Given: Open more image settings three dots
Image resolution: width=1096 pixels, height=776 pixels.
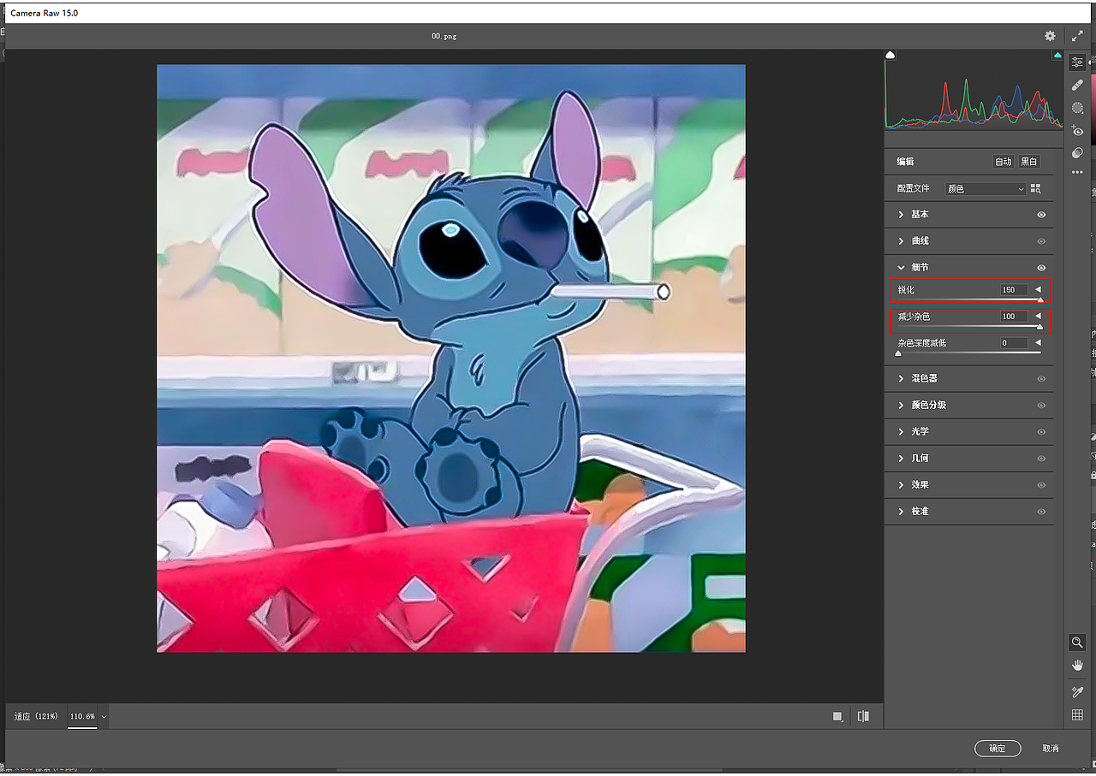Looking at the screenshot, I should point(1077,173).
